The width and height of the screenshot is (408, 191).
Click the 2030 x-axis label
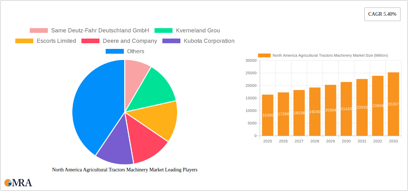coord(346,141)
